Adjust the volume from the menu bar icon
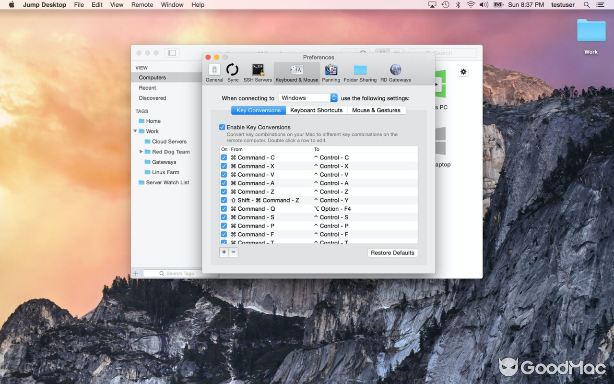Image resolution: width=614 pixels, height=384 pixels. coord(482,5)
